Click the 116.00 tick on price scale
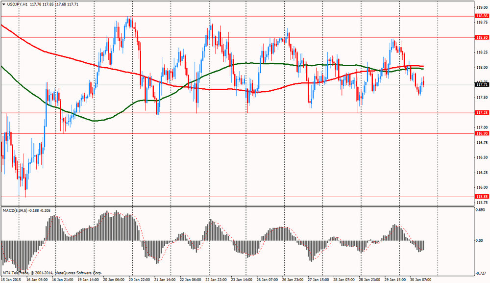 pyautogui.click(x=481, y=187)
